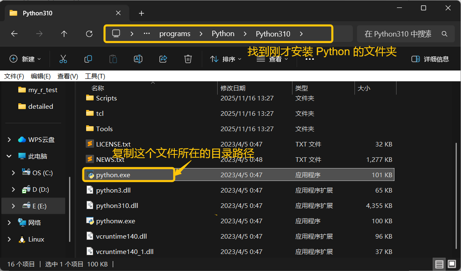This screenshot has width=461, height=271.
Task: Sort by 修改日期 column header
Action: (x=233, y=88)
